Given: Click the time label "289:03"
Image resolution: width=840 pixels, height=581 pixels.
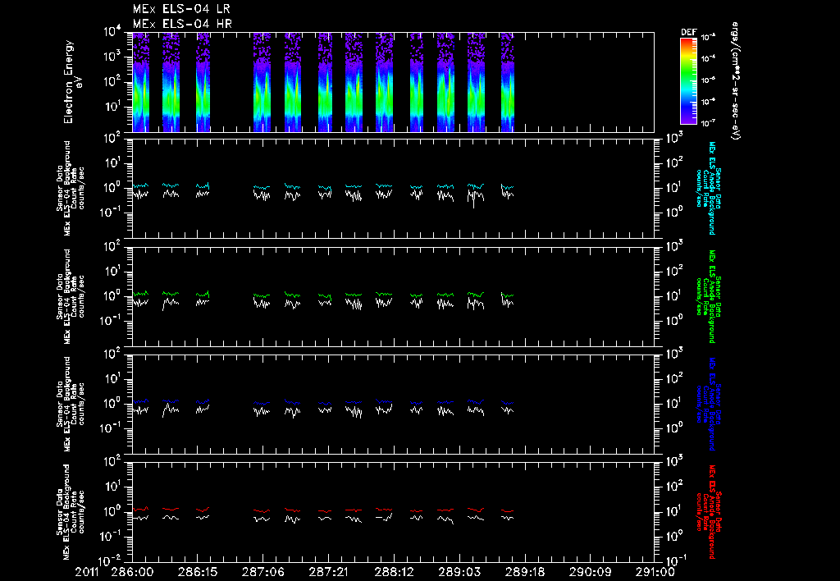Looking at the screenshot, I should pyautogui.click(x=459, y=572).
